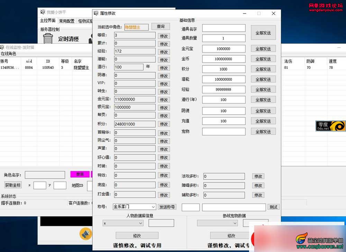This screenshot has height=252, width=346.
Task: Click 修改 under 人物数据库信息
Action: tap(137, 235)
